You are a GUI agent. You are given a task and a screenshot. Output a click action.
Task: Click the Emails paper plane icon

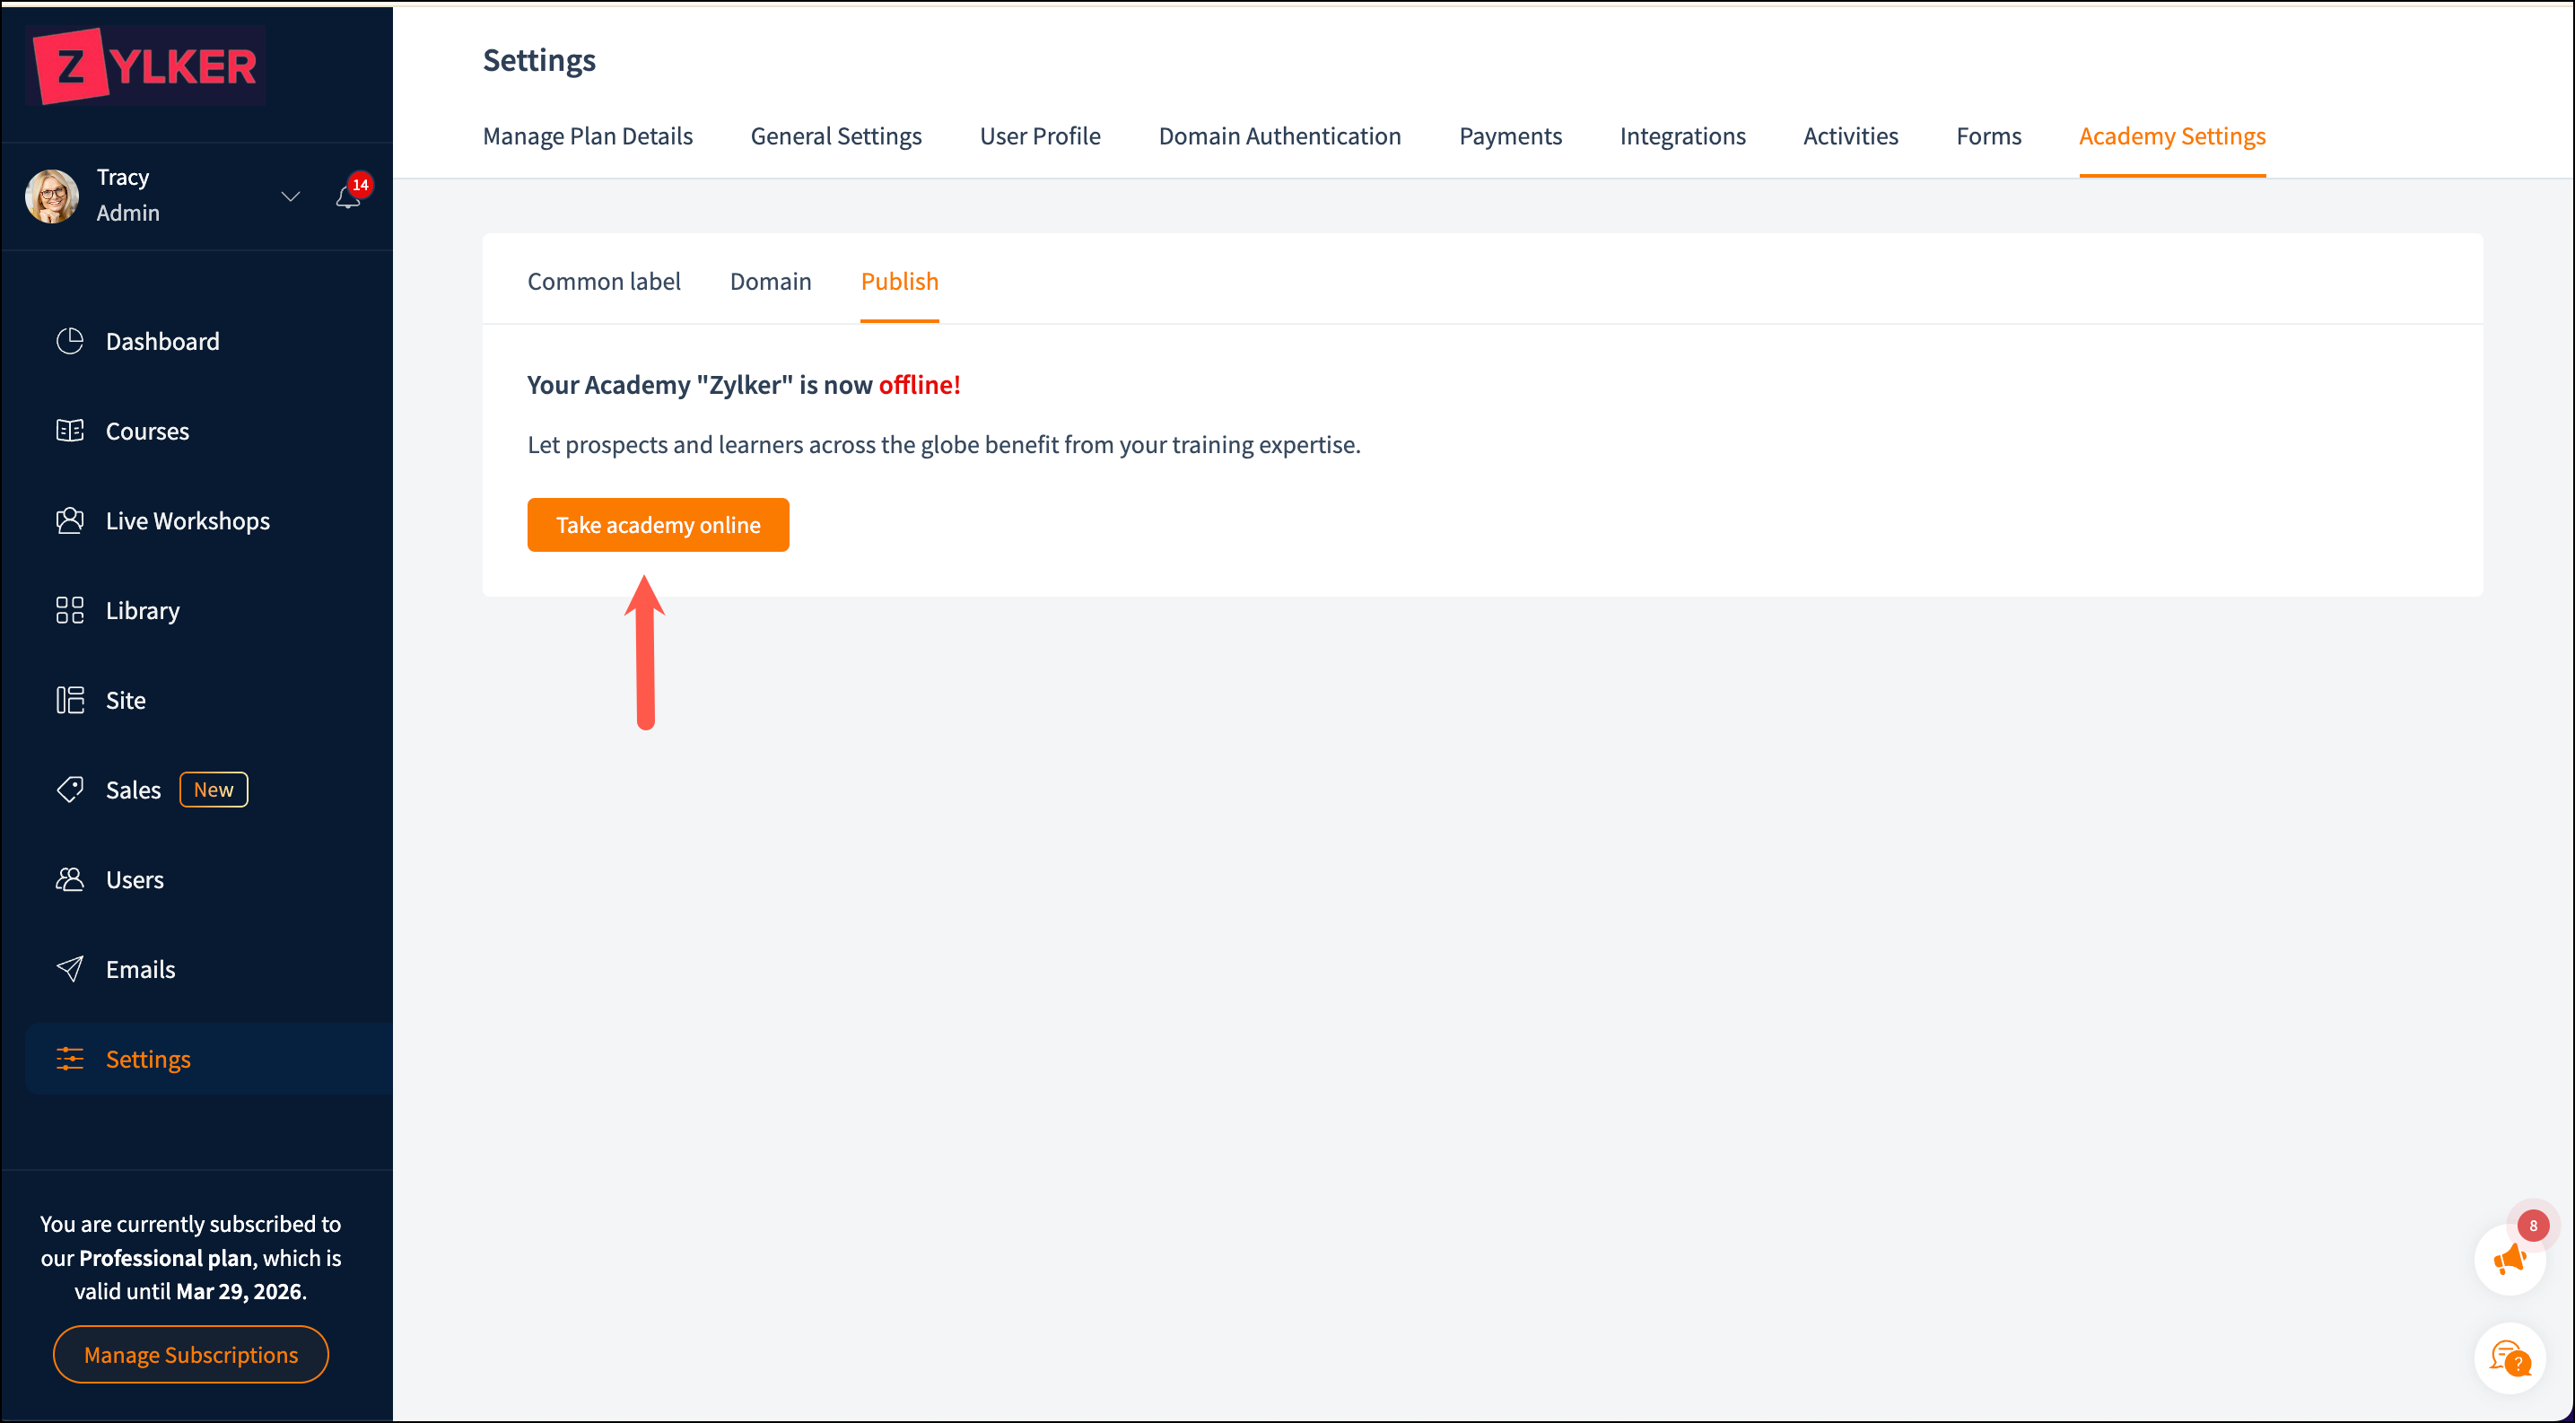70,969
